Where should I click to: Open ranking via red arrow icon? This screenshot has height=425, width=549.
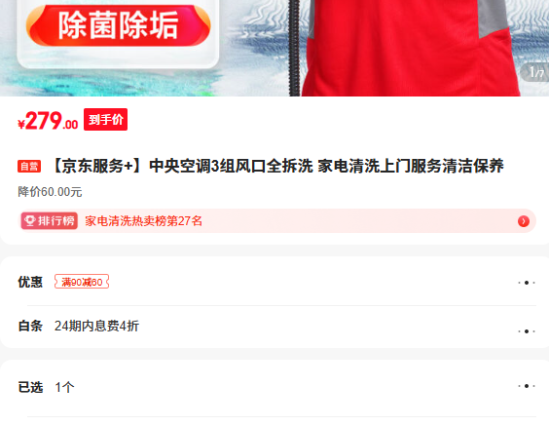(524, 221)
